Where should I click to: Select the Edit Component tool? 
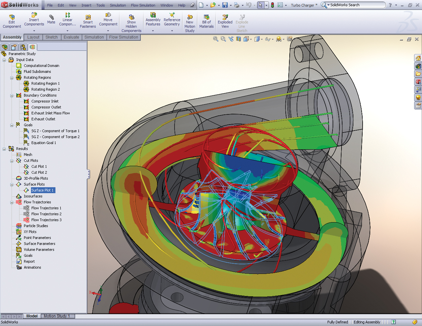click(12, 20)
